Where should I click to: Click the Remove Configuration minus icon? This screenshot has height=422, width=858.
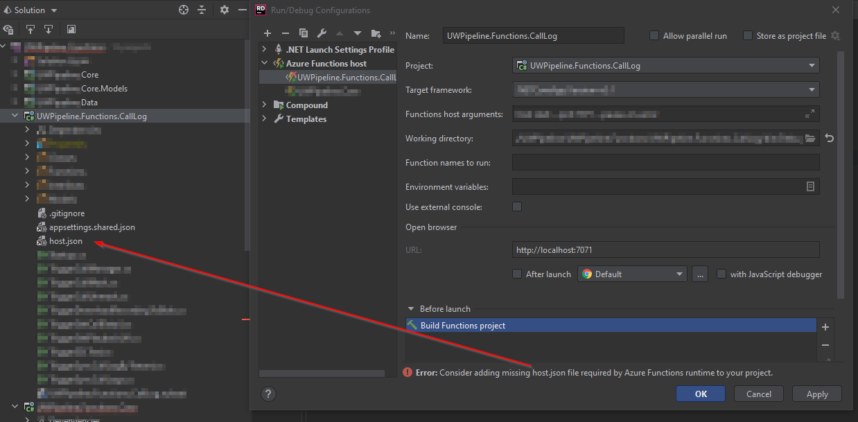[285, 33]
